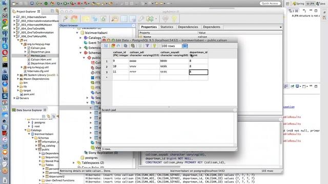
Task: Click the Edit Data help icon
Action: coord(155,45)
